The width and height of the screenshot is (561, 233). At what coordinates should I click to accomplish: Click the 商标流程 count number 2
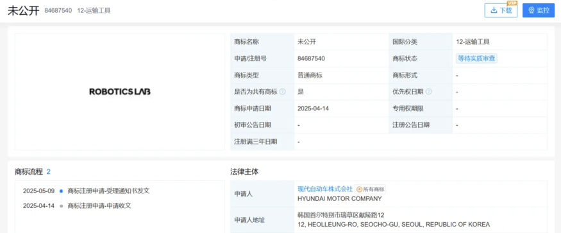(x=48, y=172)
